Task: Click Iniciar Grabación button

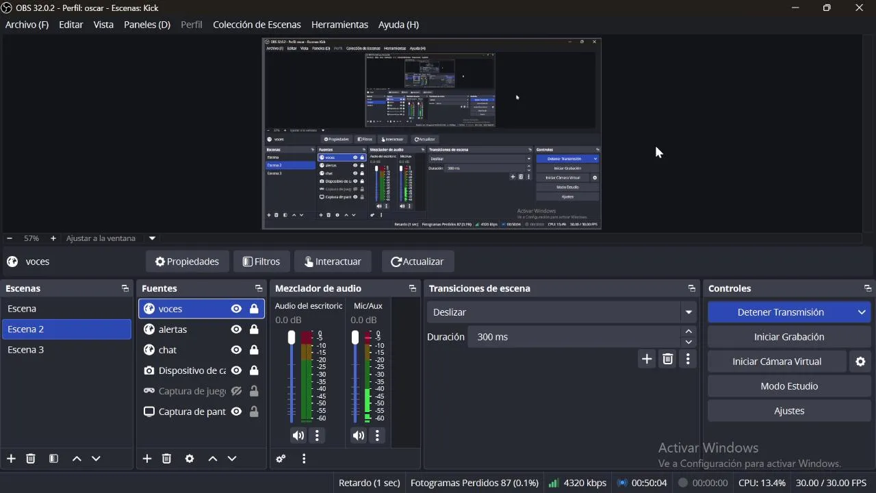Action: coord(789,337)
